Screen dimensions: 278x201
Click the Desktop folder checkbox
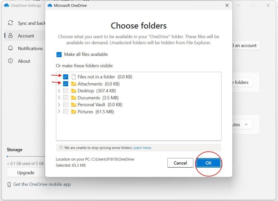tap(66, 91)
